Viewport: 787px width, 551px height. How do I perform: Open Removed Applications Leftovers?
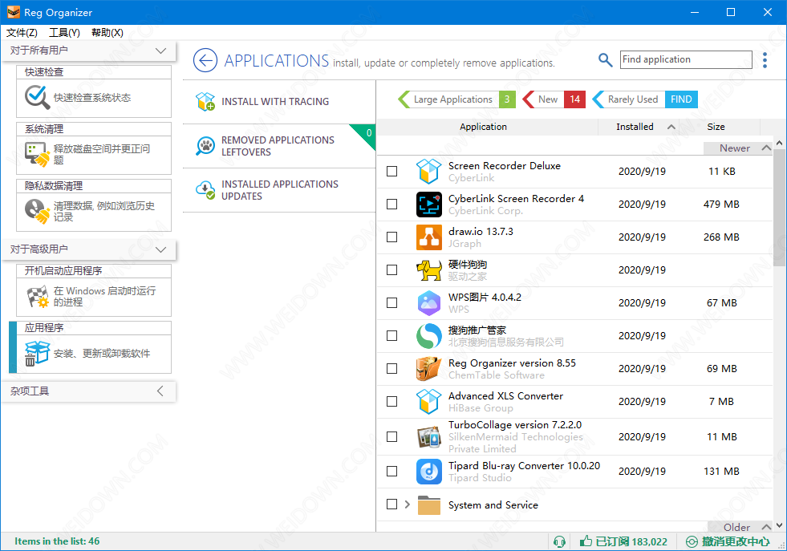coord(279,146)
